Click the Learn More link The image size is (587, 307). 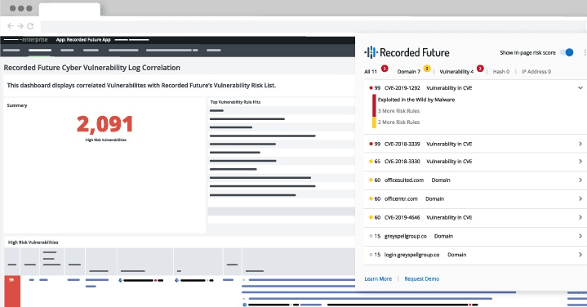click(x=378, y=279)
